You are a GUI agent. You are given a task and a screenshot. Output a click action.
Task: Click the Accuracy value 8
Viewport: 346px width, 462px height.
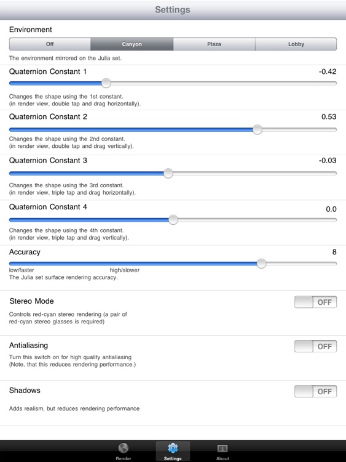click(334, 252)
